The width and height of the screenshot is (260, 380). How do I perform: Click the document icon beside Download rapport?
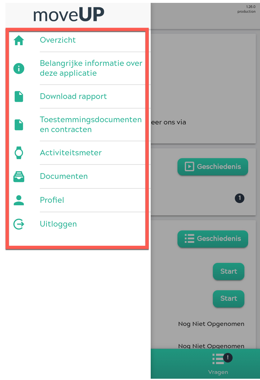[x=19, y=96]
